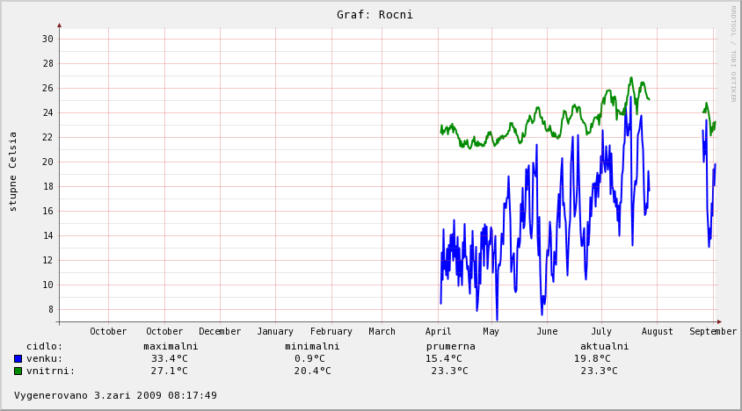This screenshot has width=742, height=411.
Task: Click the September x-axis label
Action: coord(713,332)
